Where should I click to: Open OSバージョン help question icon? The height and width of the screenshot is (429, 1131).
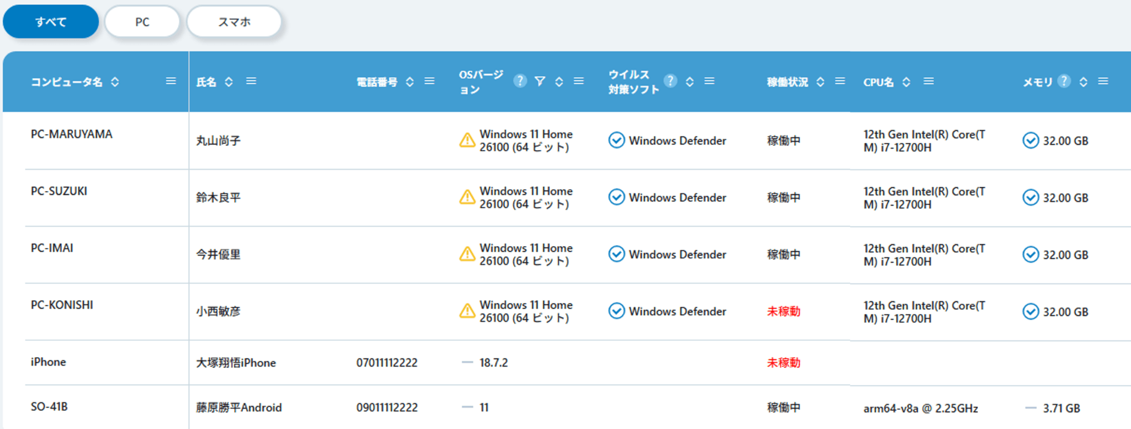(520, 81)
